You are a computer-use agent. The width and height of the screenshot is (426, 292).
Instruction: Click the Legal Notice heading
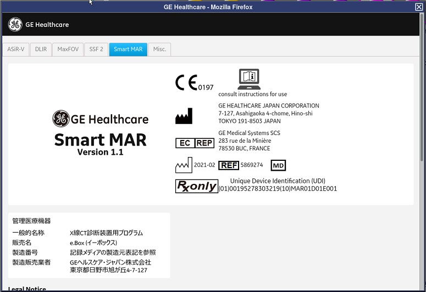[x=27, y=289]
